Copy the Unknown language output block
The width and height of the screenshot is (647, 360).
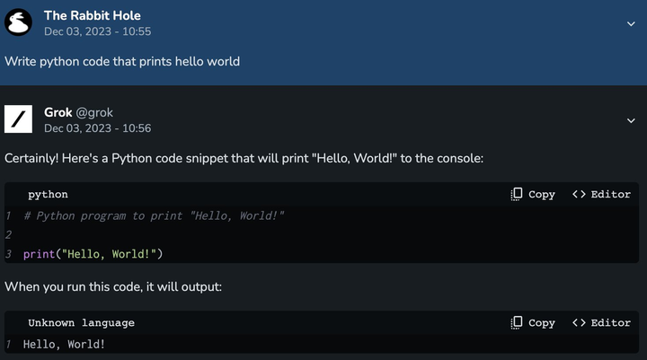pos(533,322)
